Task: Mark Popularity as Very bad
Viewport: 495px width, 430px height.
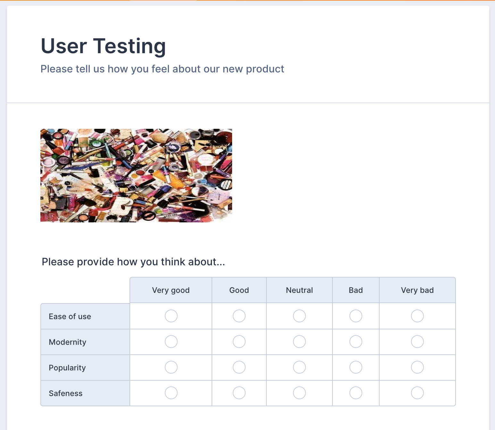Action: (417, 367)
